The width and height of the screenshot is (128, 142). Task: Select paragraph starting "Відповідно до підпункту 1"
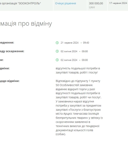pyautogui.click(x=79, y=108)
